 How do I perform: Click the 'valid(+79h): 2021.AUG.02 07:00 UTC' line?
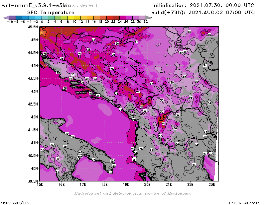tap(203, 13)
